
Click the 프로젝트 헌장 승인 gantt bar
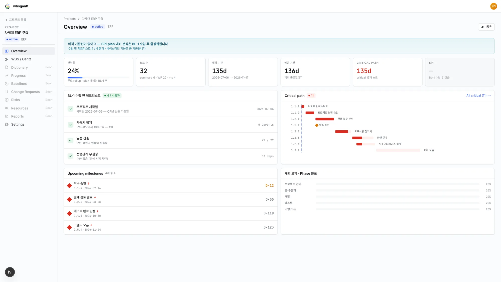pyautogui.click(x=310, y=113)
